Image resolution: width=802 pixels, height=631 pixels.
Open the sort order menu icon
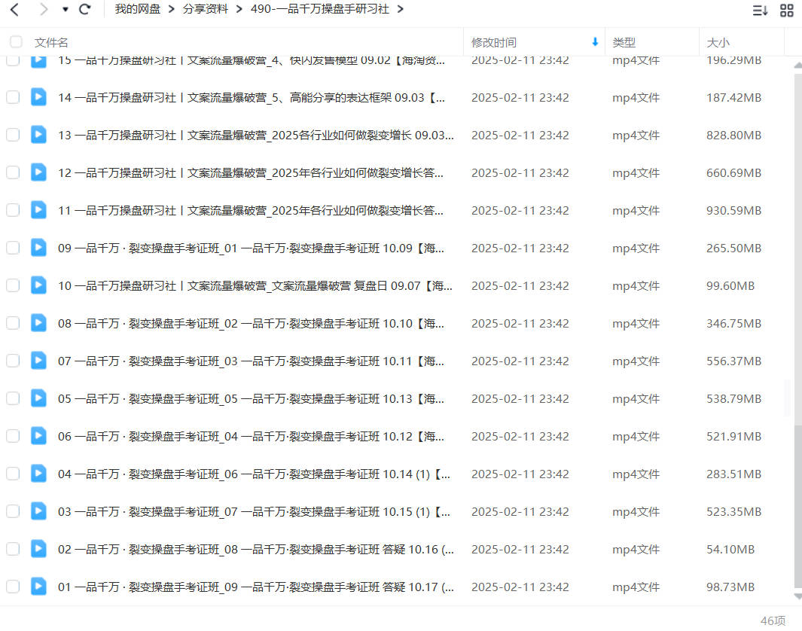point(760,11)
